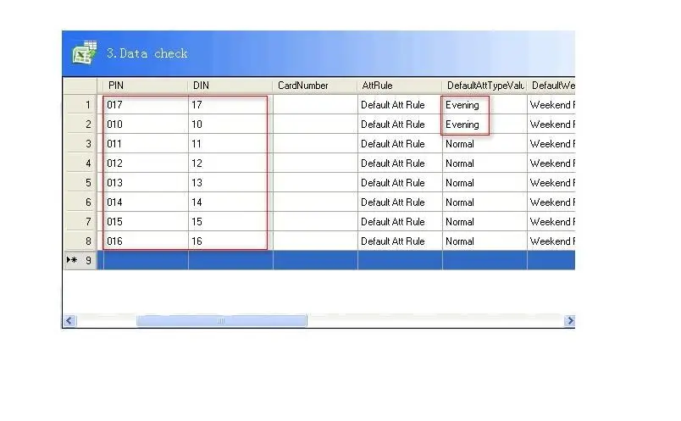The image size is (681, 421).
Task: Select row header number 4
Action: pos(80,163)
